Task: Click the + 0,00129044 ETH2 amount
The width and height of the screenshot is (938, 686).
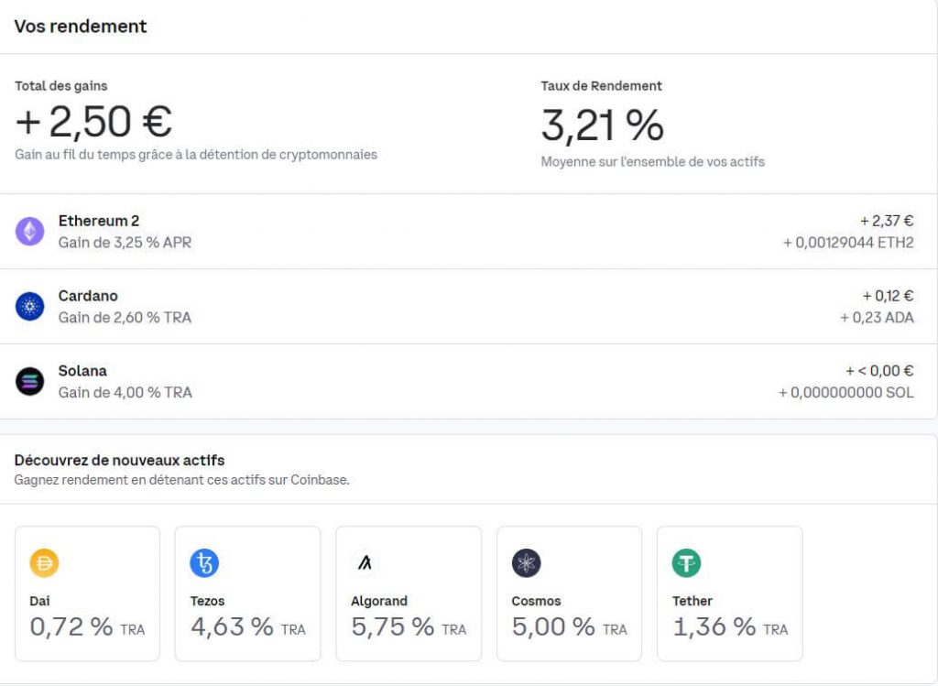Action: pyautogui.click(x=848, y=242)
